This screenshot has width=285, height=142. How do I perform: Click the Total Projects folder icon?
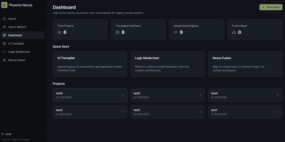click(x=59, y=32)
